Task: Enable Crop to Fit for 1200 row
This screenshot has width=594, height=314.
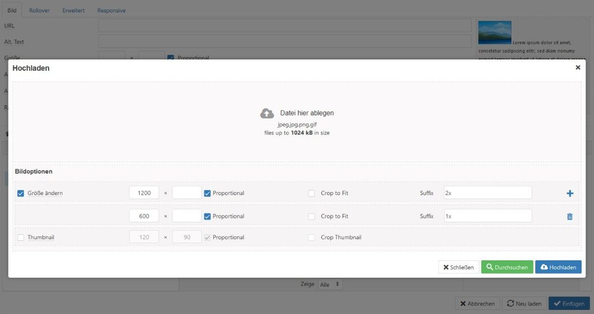Action: click(312, 193)
